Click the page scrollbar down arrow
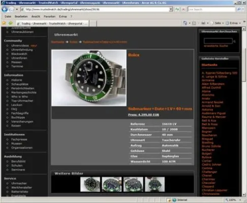Viewport: 247px width, 203px height. 244,194
